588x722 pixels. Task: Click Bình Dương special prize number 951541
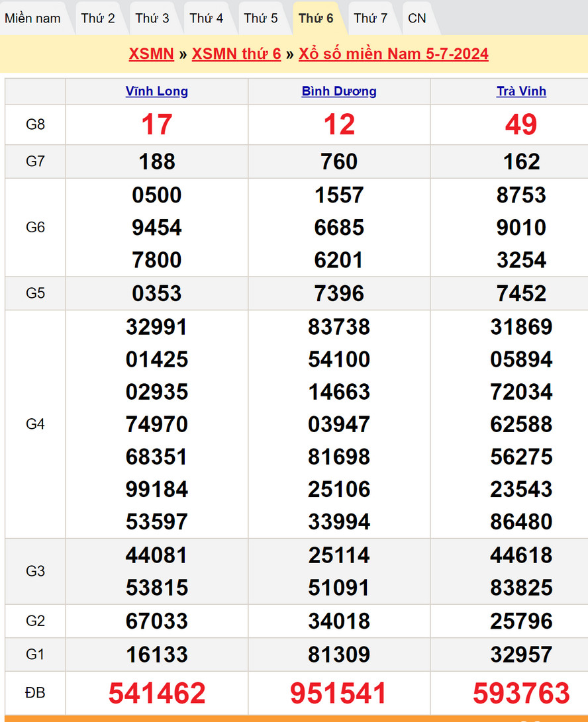338,693
